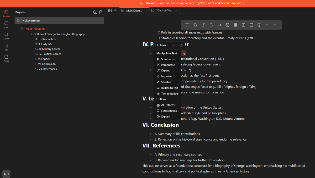This screenshot has width=315, height=178.
Task: Open the hamburger menu in the formatting toolbar
Action: [187, 25]
